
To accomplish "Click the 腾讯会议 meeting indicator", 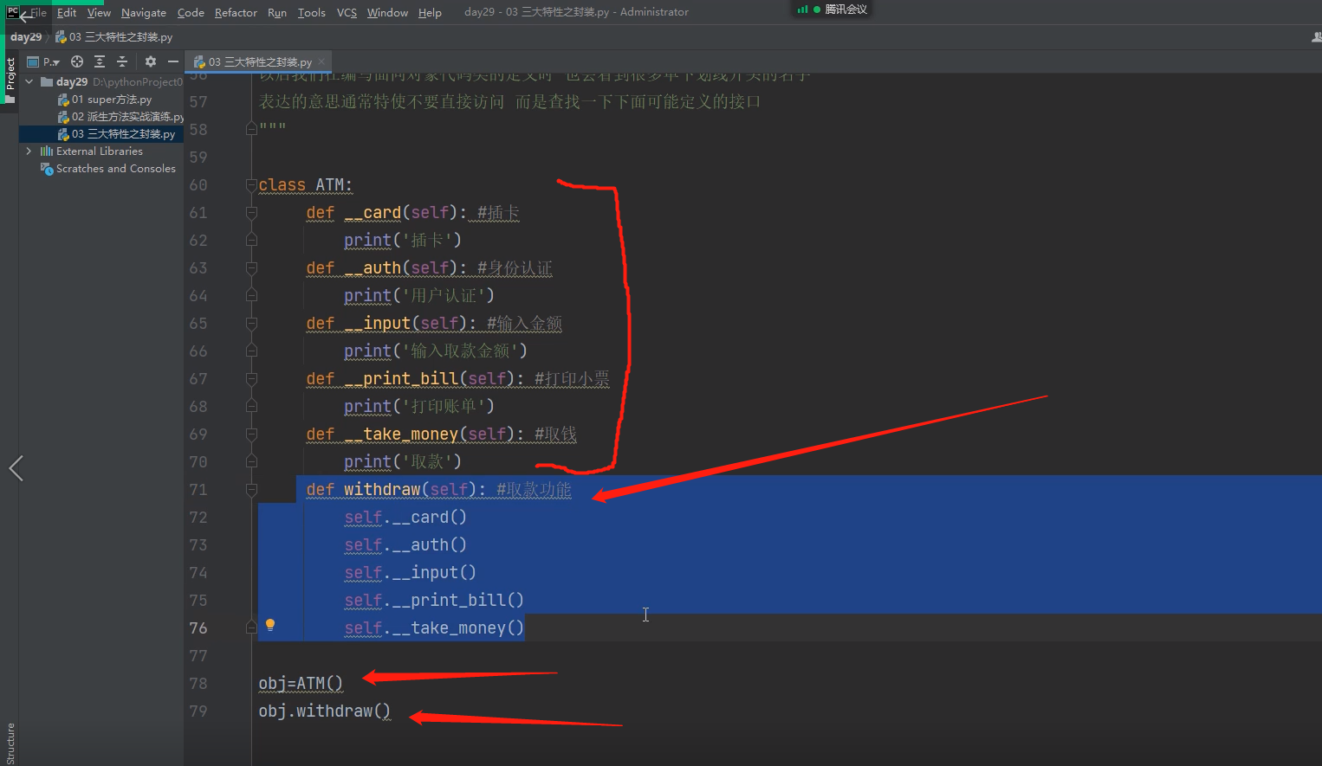I will click(x=833, y=10).
